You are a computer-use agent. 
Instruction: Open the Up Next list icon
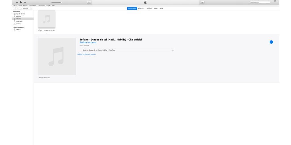tap(202, 2)
